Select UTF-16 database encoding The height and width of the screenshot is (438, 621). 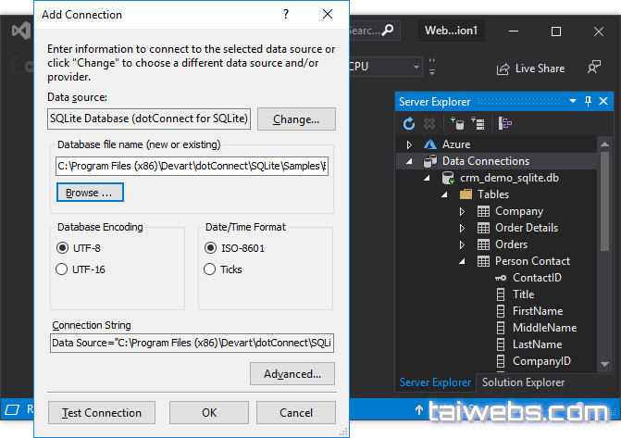click(x=62, y=269)
